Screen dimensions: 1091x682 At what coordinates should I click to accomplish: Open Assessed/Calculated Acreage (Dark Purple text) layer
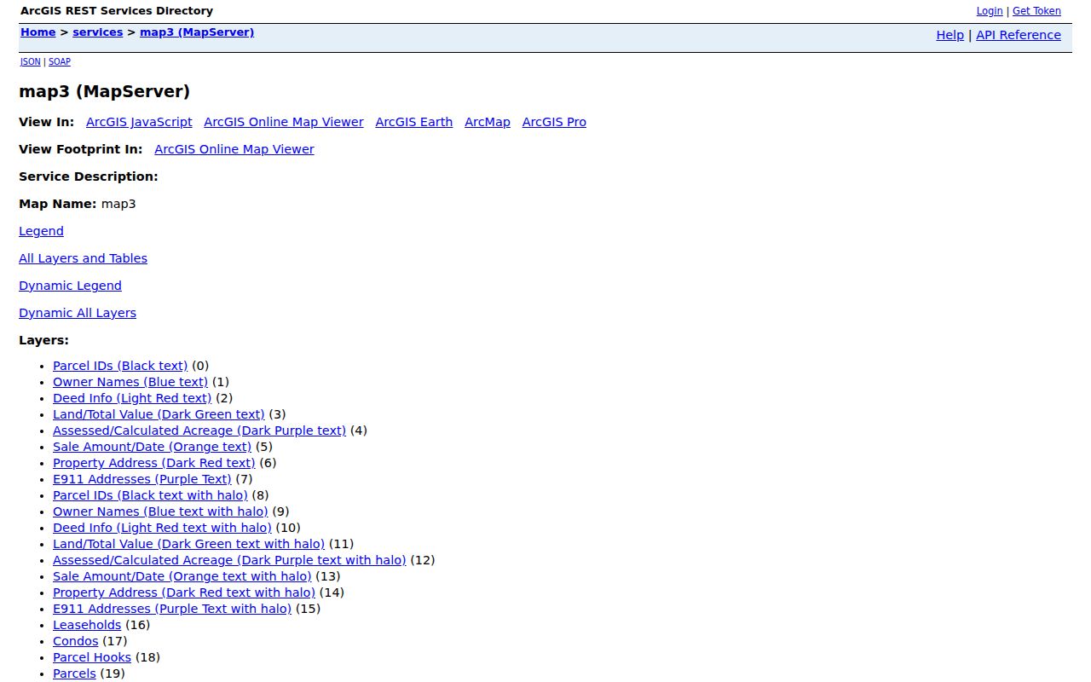(x=199, y=431)
